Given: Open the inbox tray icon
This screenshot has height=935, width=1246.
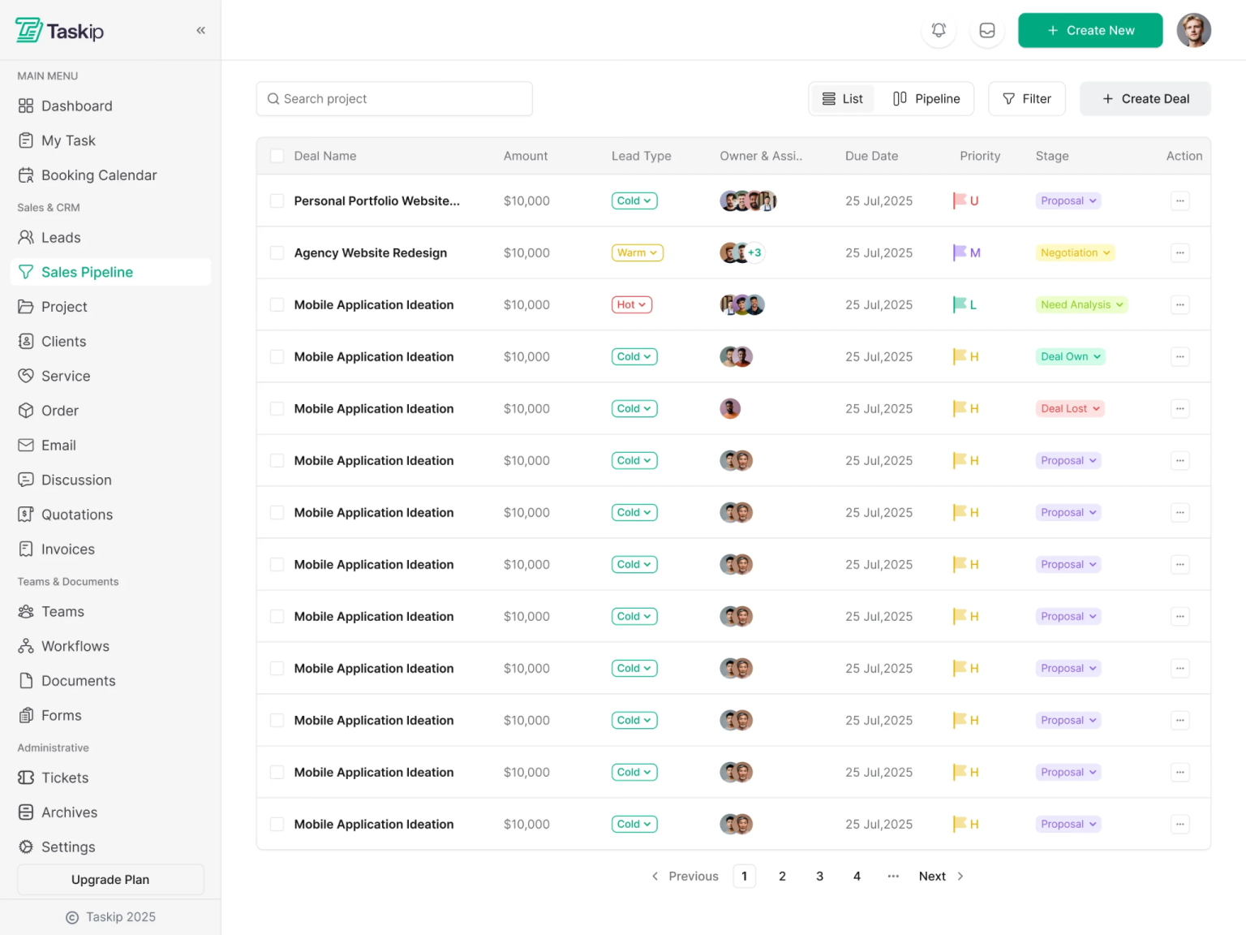Looking at the screenshot, I should pyautogui.click(x=987, y=30).
